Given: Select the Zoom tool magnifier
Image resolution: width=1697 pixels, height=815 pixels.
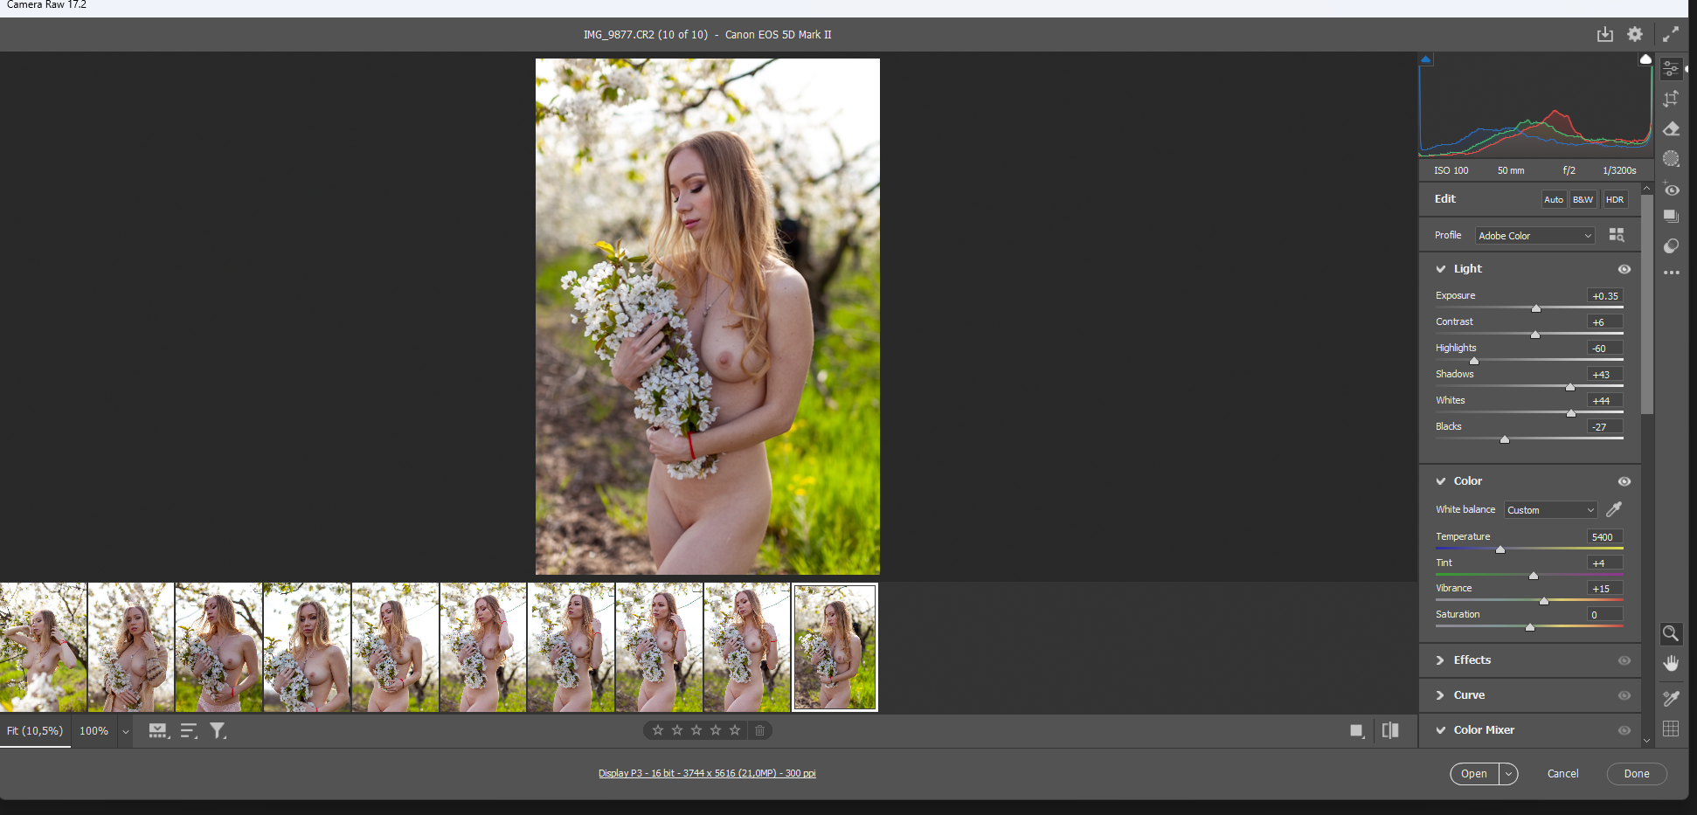Looking at the screenshot, I should [1671, 633].
